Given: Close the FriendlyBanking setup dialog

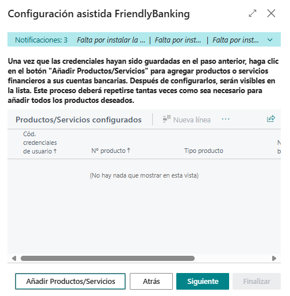Looking at the screenshot, I should (x=271, y=13).
